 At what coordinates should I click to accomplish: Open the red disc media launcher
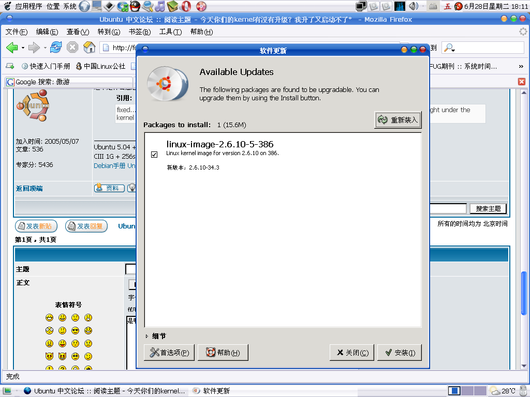click(201, 6)
